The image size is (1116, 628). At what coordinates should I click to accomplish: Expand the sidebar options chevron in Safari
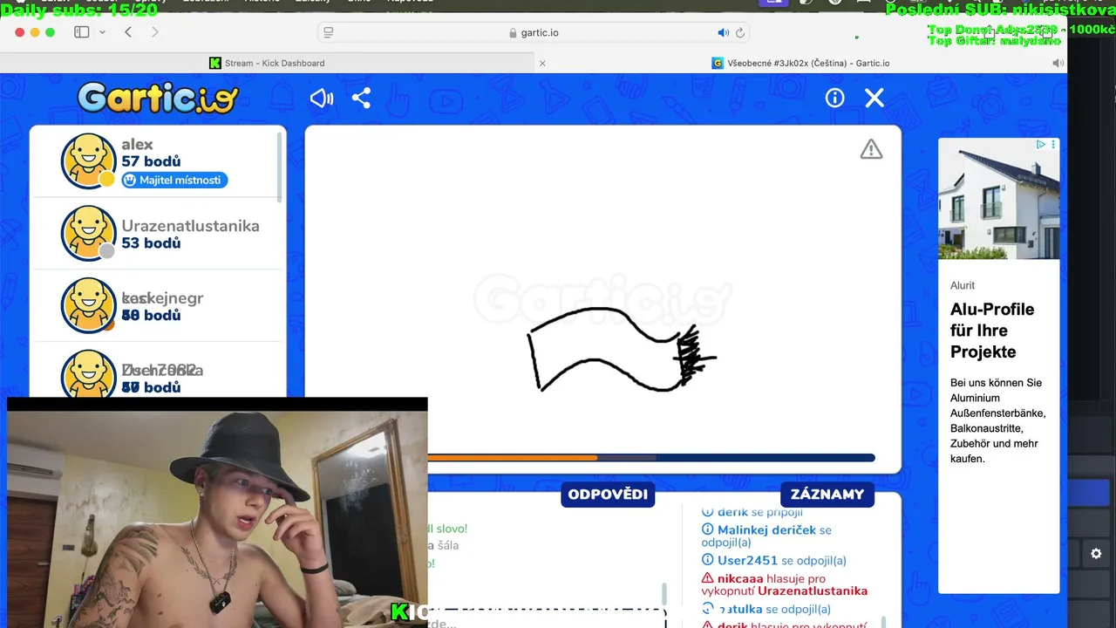point(102,32)
